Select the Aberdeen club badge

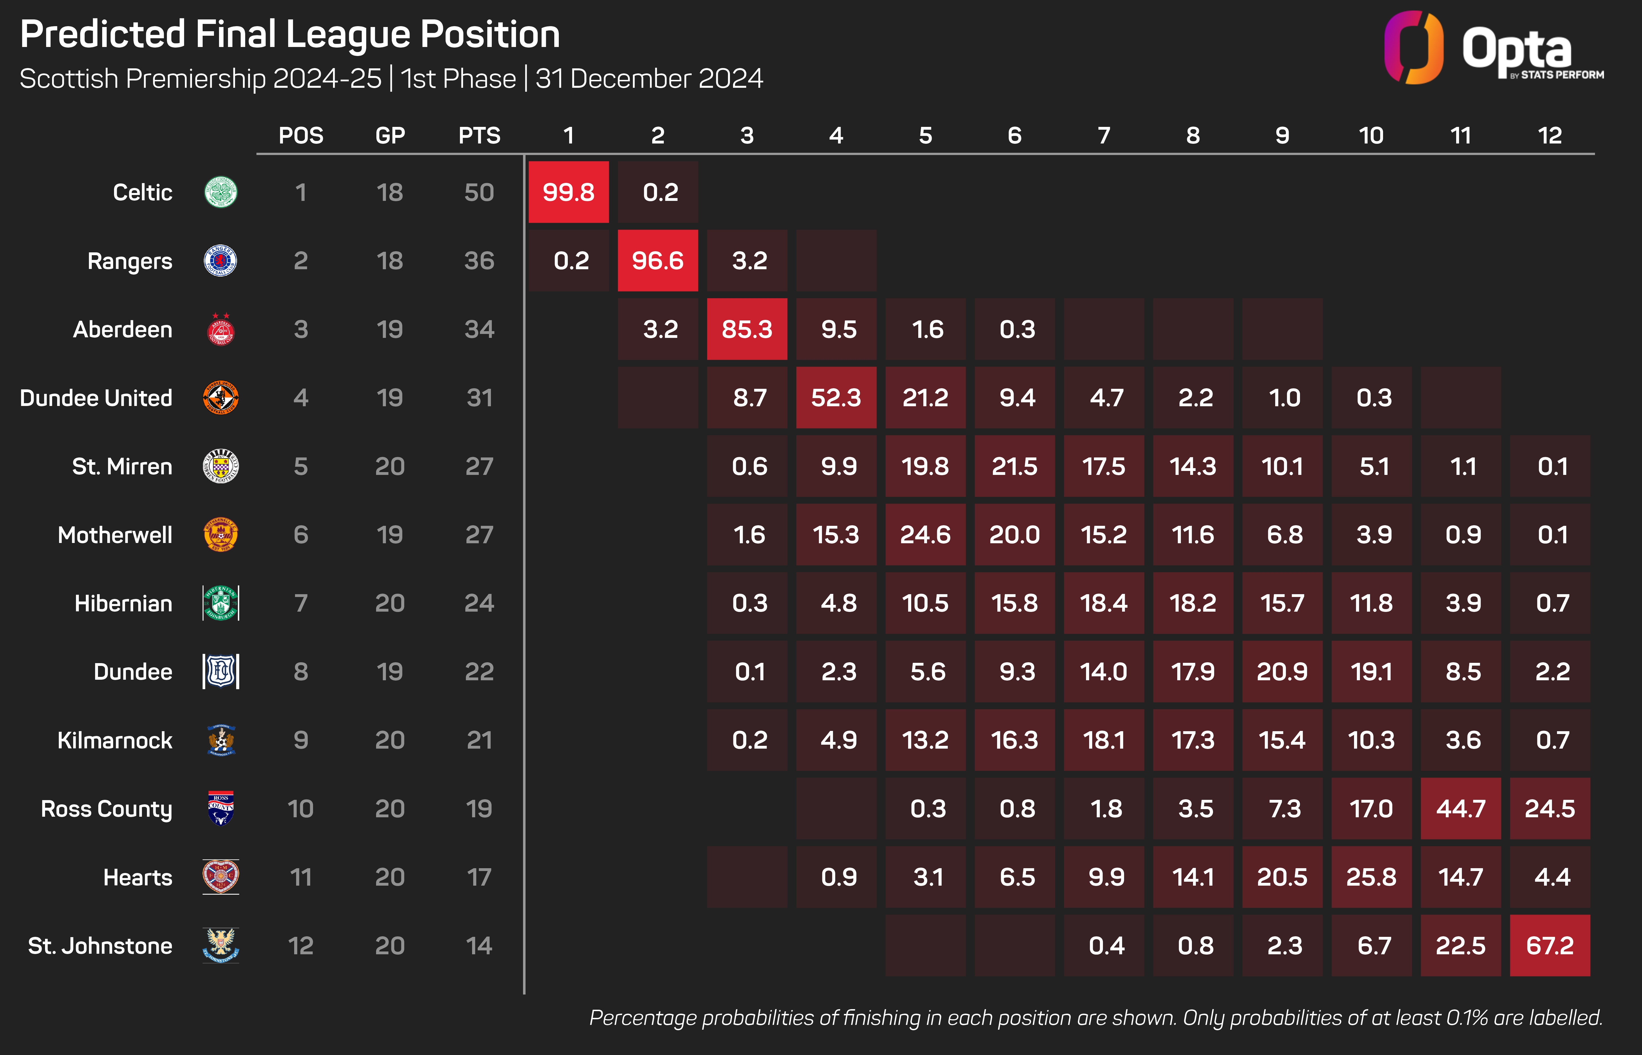click(x=221, y=329)
